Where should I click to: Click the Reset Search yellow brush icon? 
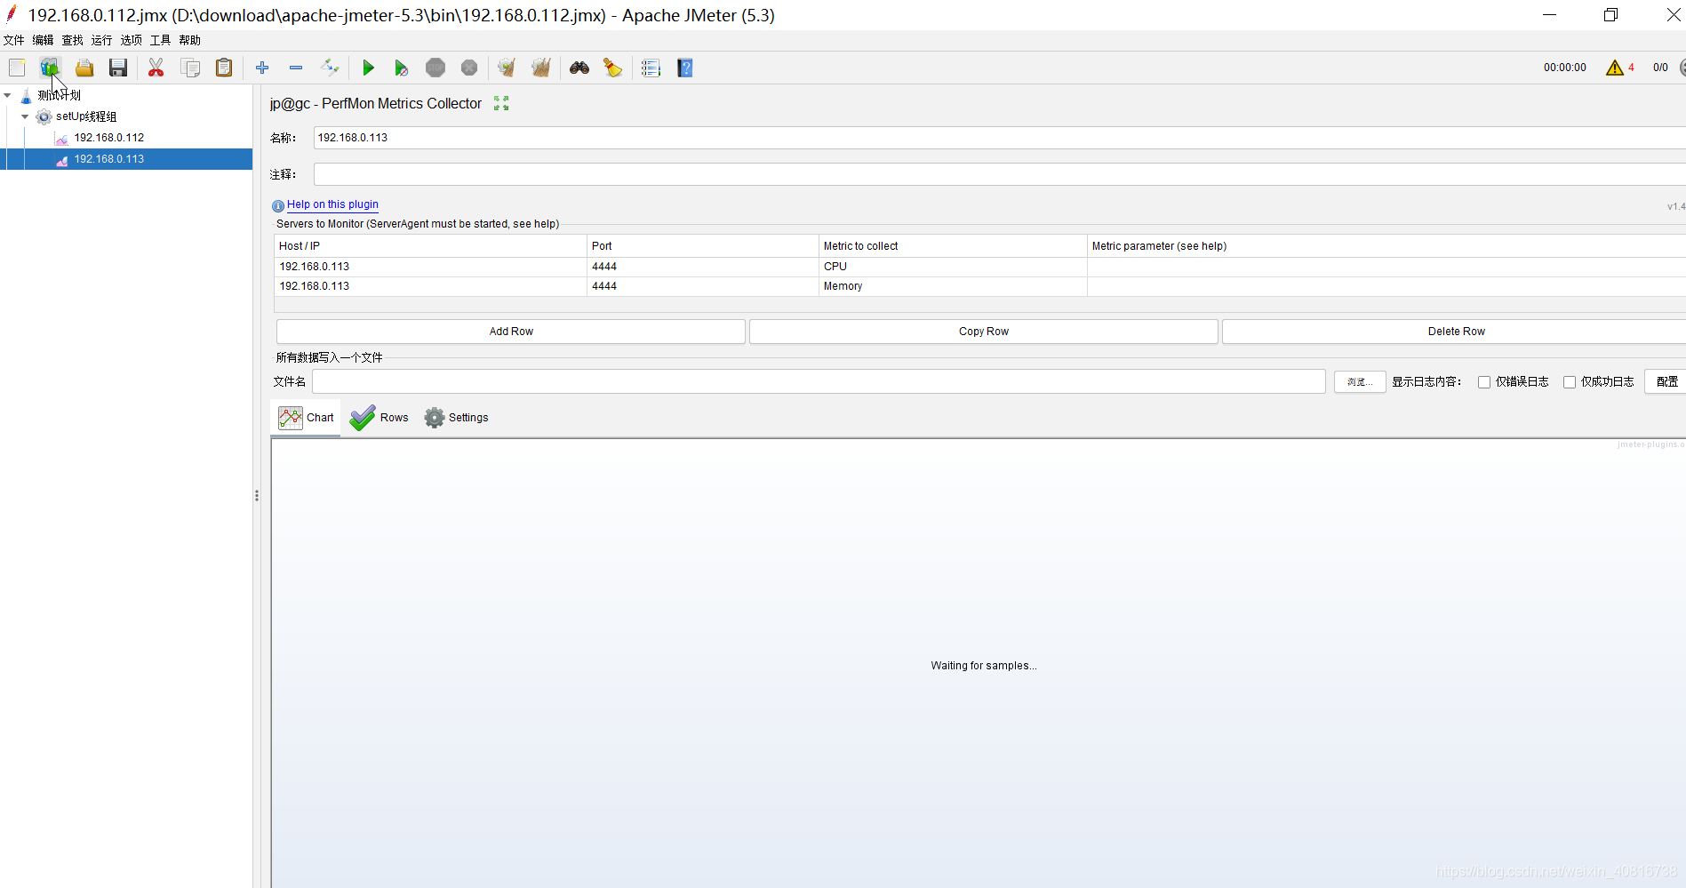[x=612, y=68]
